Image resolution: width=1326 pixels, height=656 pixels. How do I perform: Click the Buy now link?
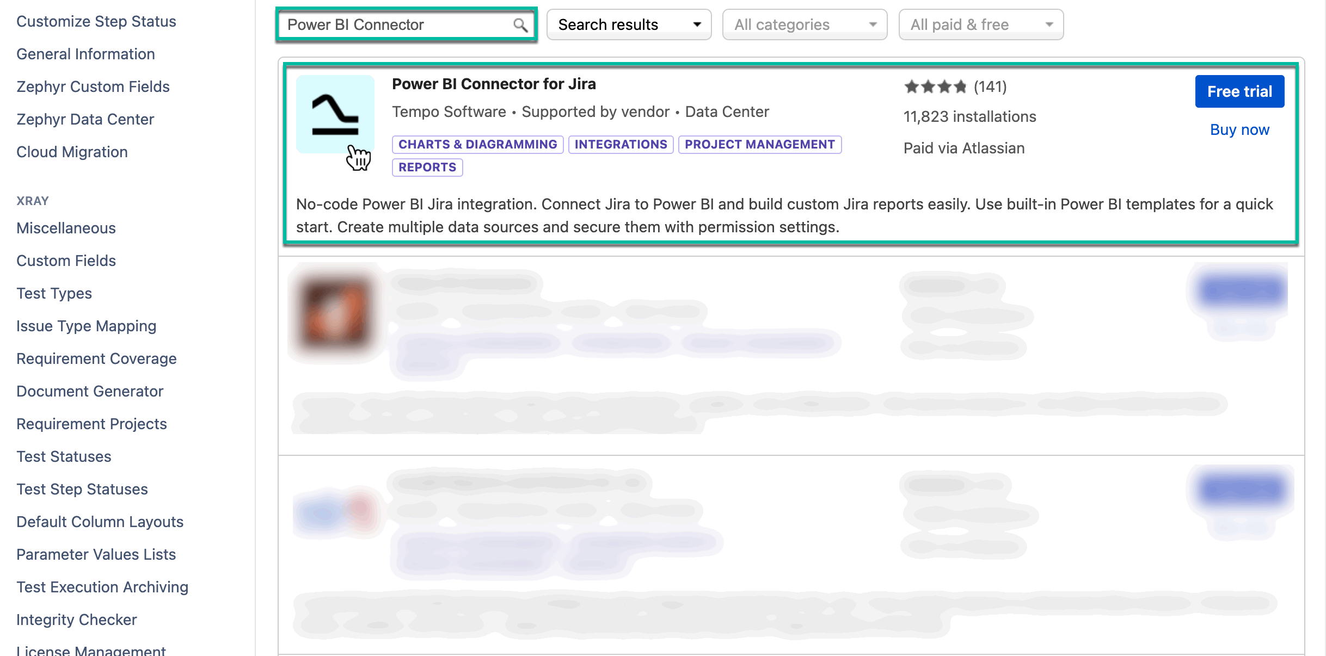click(1239, 129)
